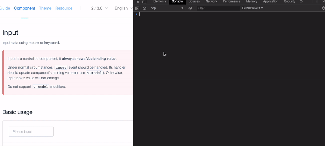
Task: Open the top JavaScript context dropdown
Action: tap(167, 8)
